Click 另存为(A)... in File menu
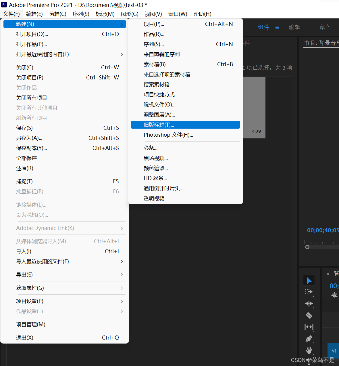 coord(65,138)
